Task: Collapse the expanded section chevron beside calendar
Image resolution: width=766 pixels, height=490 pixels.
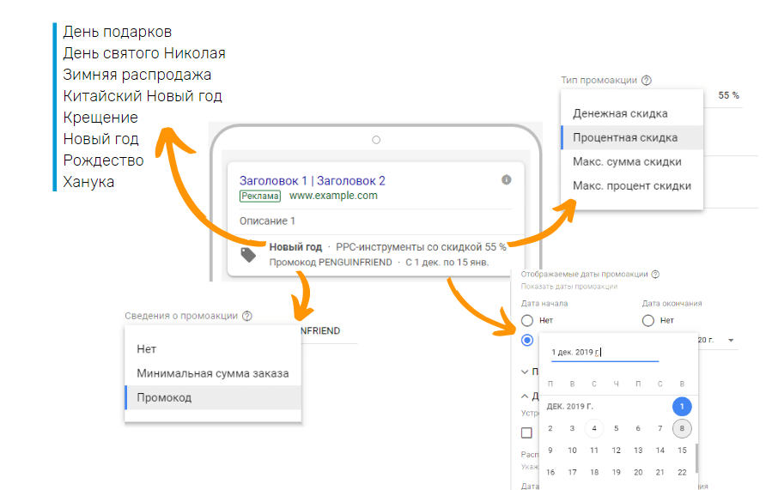Action: point(526,396)
